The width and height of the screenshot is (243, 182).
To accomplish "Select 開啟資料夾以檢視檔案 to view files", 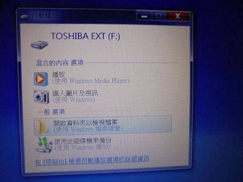I will 102,125.
